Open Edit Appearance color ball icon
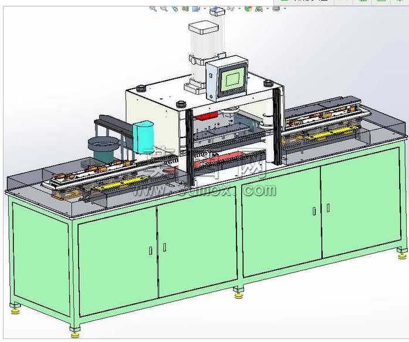 pos(248,9)
